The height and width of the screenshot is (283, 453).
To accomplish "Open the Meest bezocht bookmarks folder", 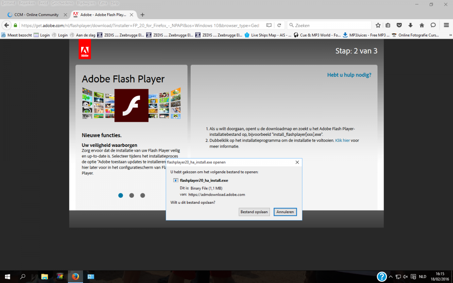I will [x=16, y=35].
